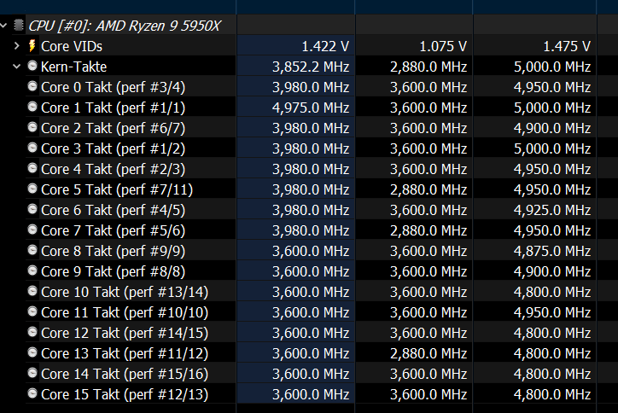Viewport: 618px width, 413px height.
Task: Click Kern-Takte current value 3,852.2 MHz
Action: [311, 67]
